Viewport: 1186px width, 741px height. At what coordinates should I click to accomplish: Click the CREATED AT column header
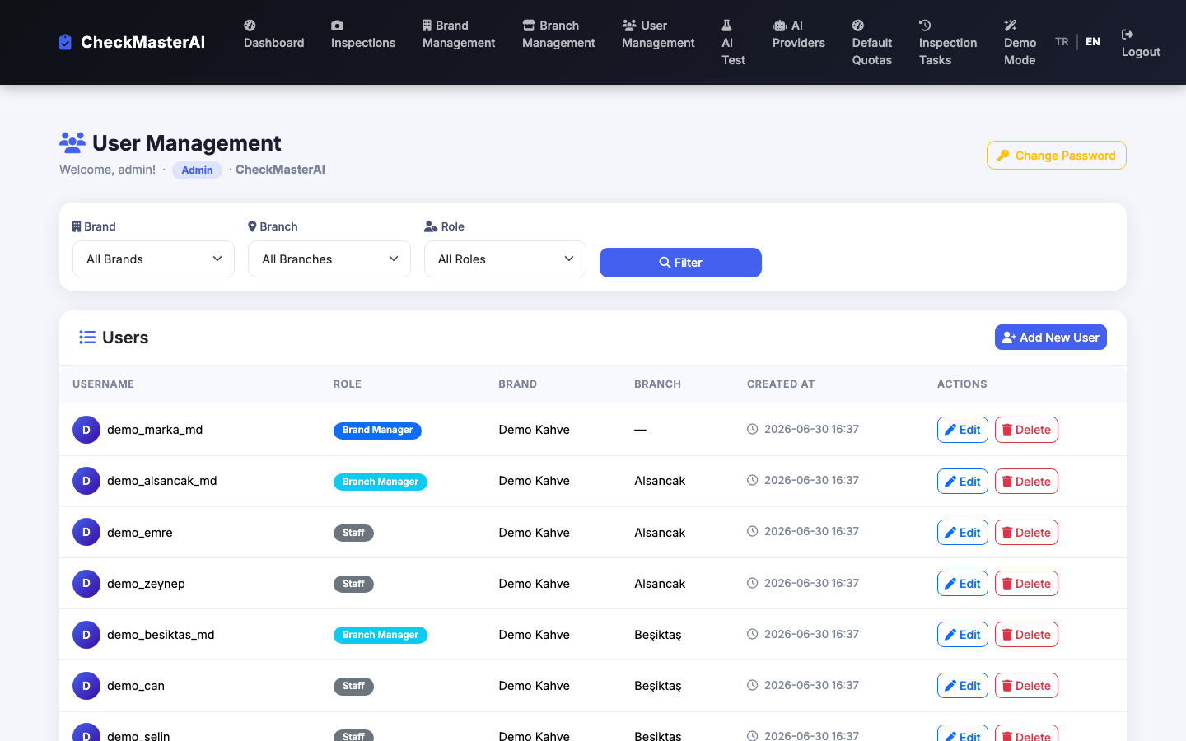point(781,384)
